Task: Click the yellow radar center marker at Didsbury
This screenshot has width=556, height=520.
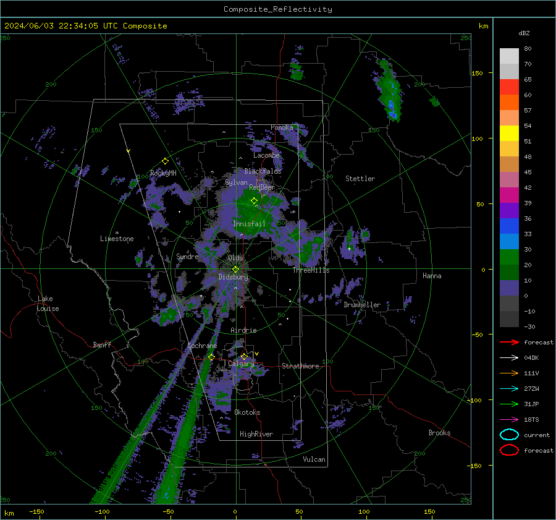Action: click(236, 269)
